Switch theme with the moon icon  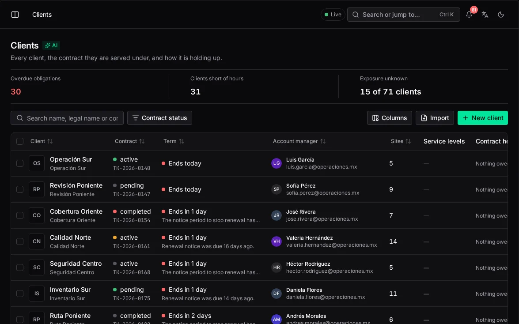point(501,15)
